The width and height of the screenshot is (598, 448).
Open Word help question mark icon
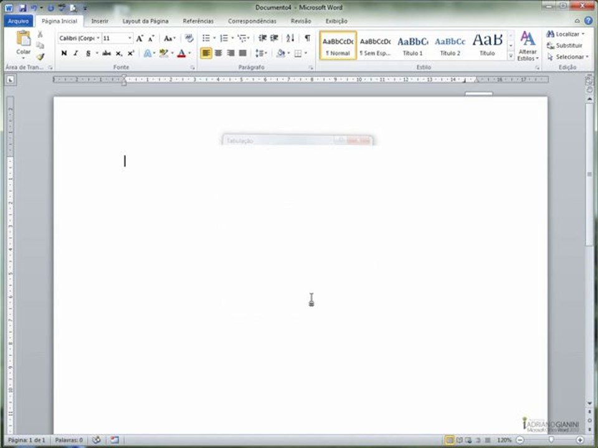click(589, 21)
